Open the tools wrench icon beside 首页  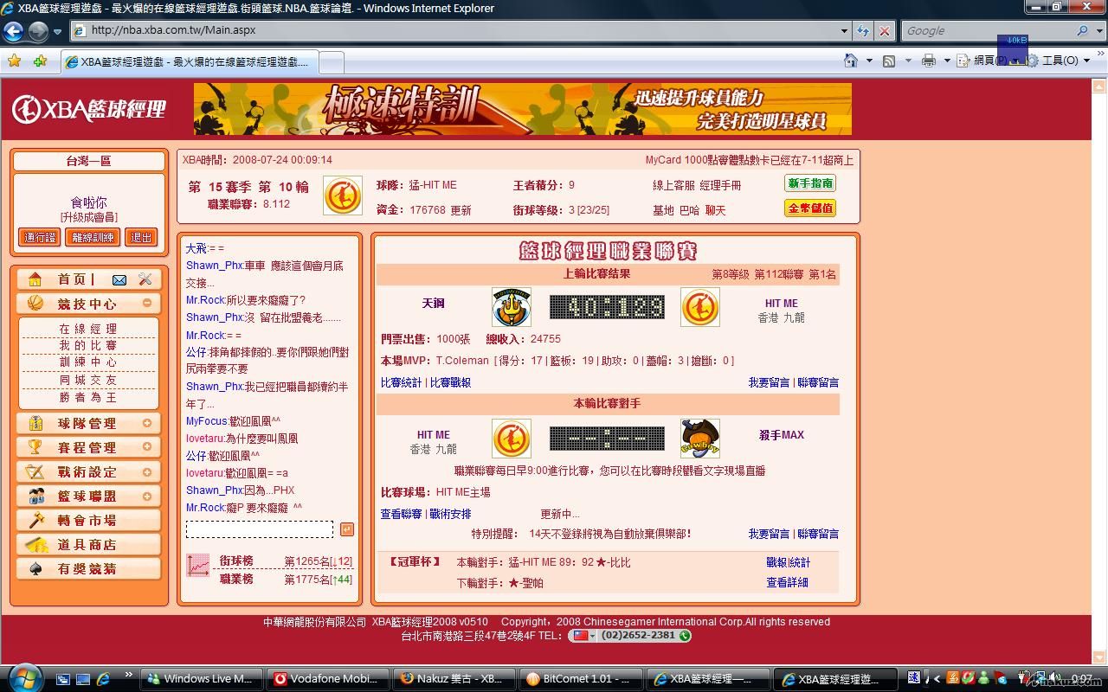145,279
